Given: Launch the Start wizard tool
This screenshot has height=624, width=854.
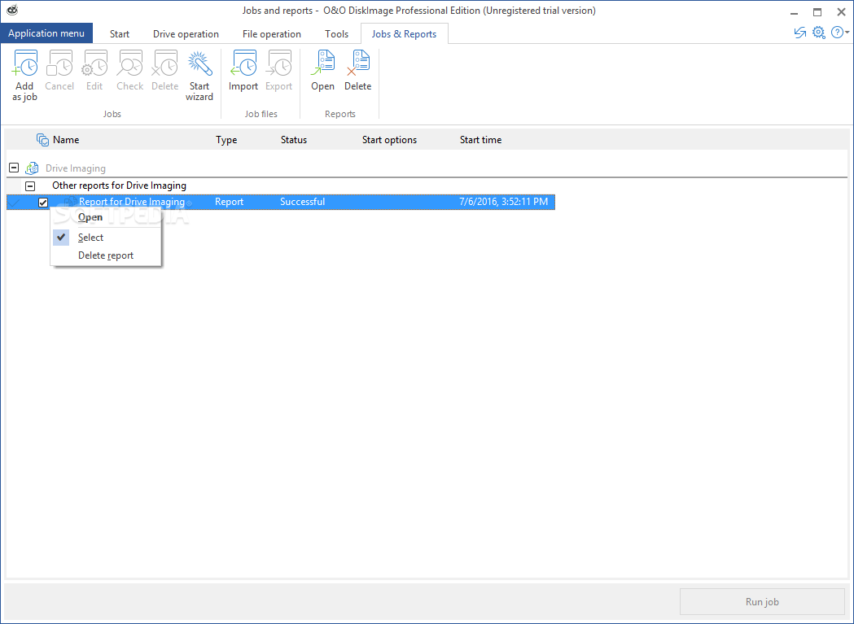Looking at the screenshot, I should click(x=199, y=75).
